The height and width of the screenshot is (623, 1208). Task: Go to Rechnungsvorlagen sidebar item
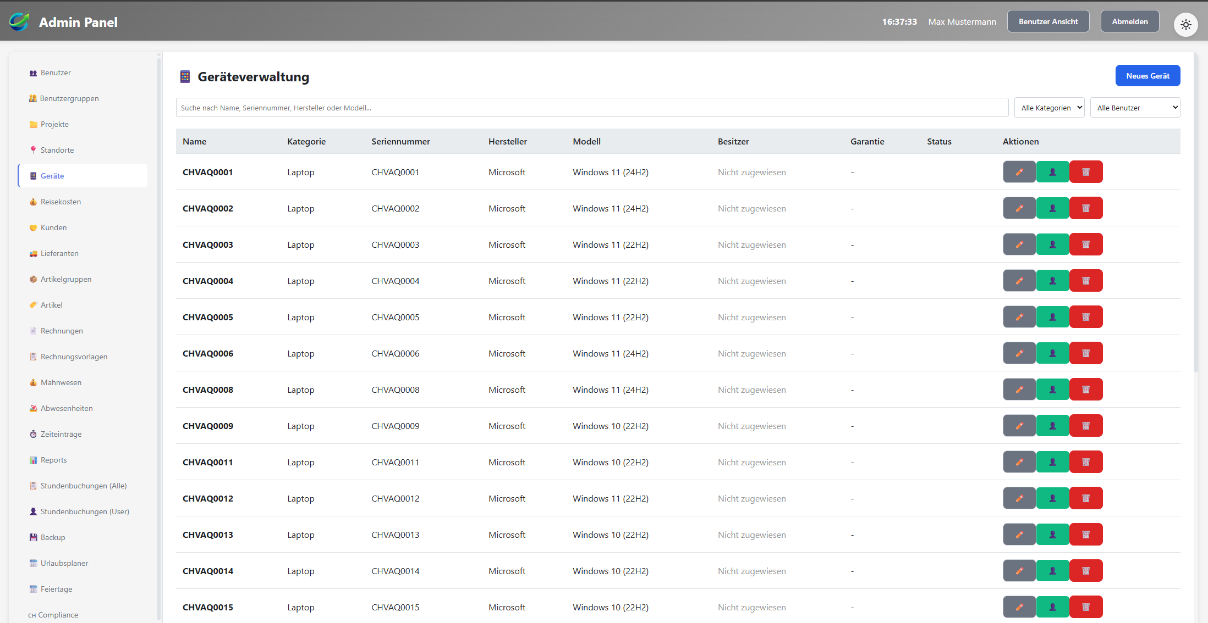[x=74, y=357]
